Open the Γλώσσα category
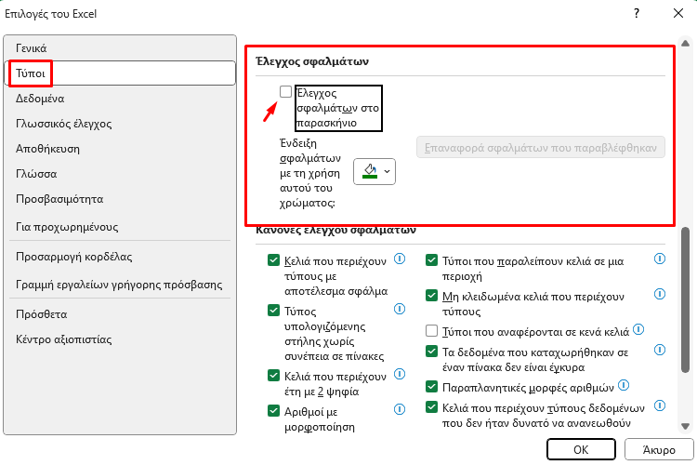Image resolution: width=697 pixels, height=465 pixels. point(120,174)
